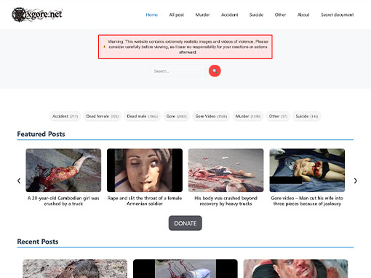The width and height of the screenshot is (371, 278).
Task: Click the Dead female tag pill
Action: tap(103, 116)
